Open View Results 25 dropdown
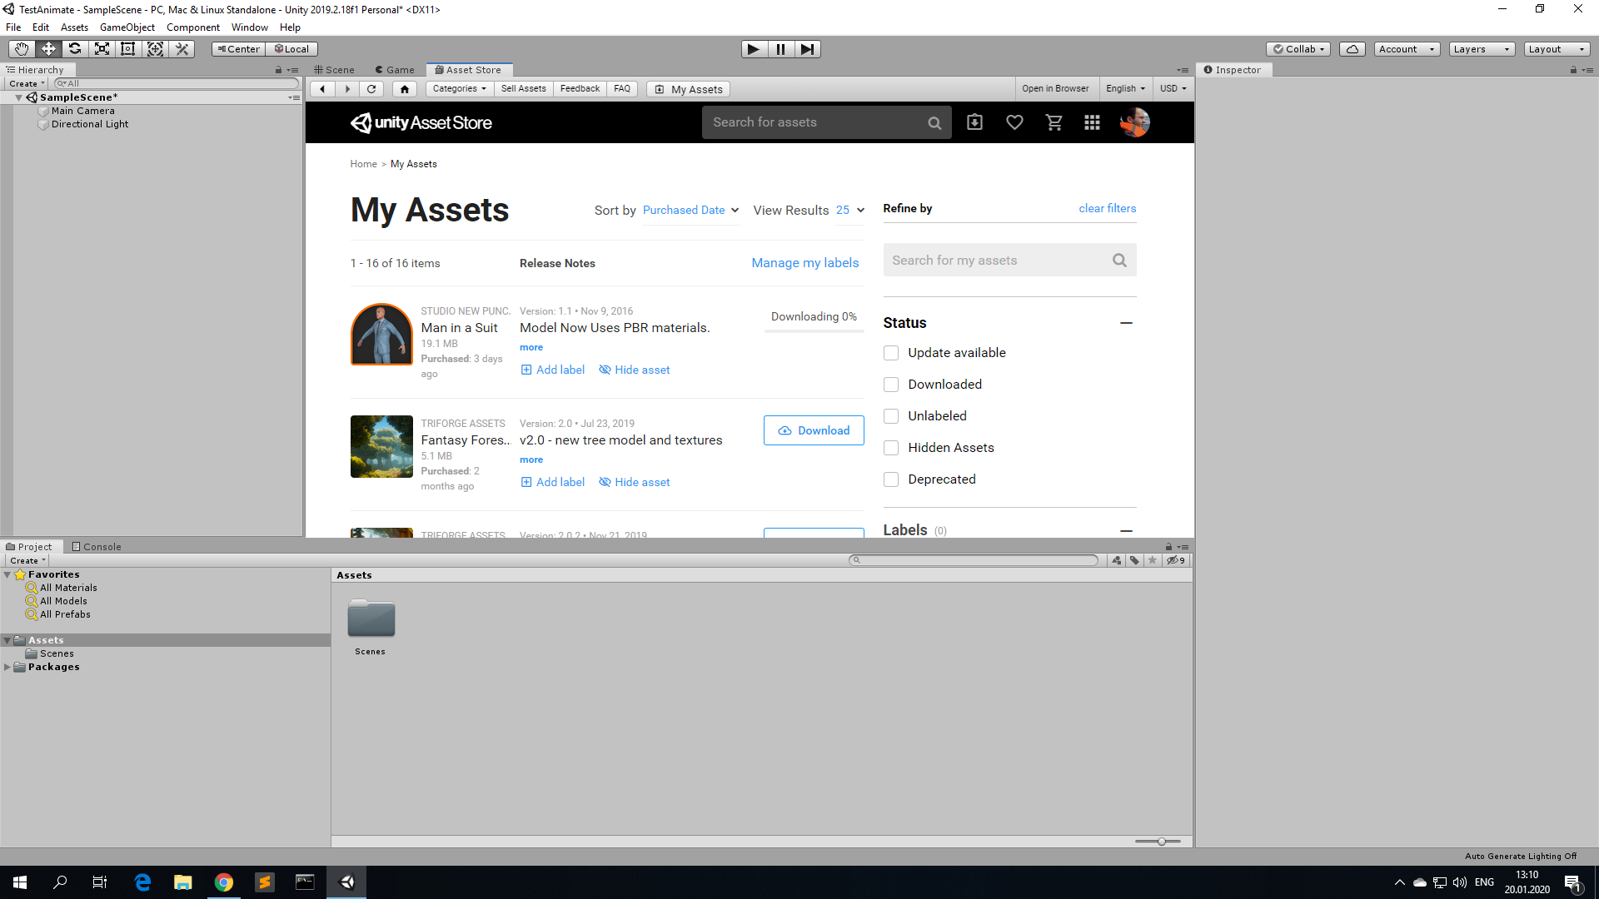Viewport: 1599px width, 899px height. pos(850,211)
